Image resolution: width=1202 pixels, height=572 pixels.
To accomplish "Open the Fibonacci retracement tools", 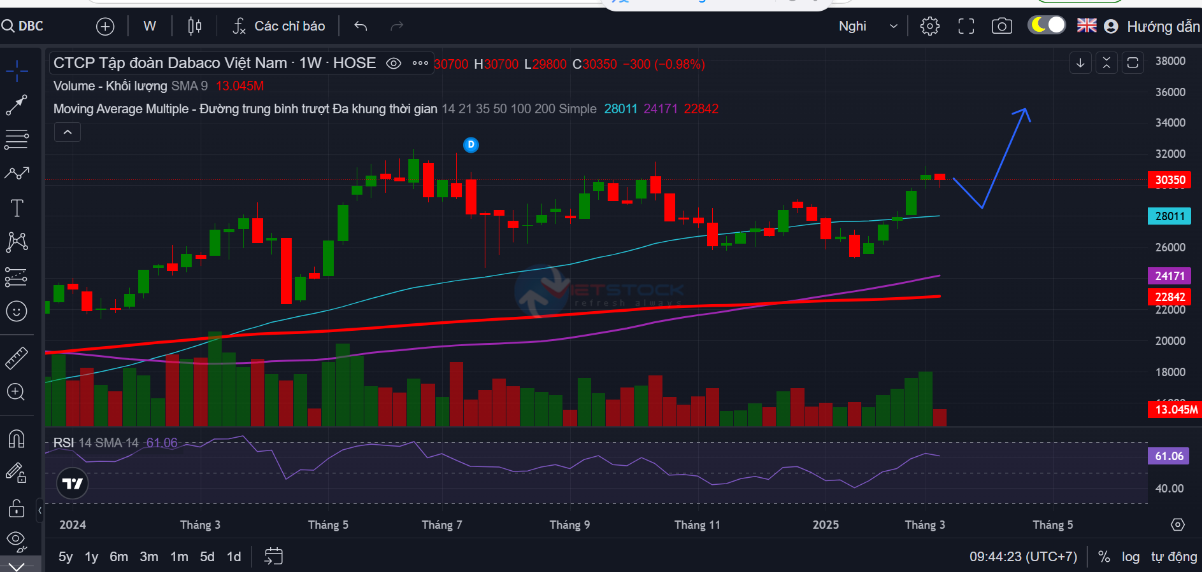I will coord(17,139).
